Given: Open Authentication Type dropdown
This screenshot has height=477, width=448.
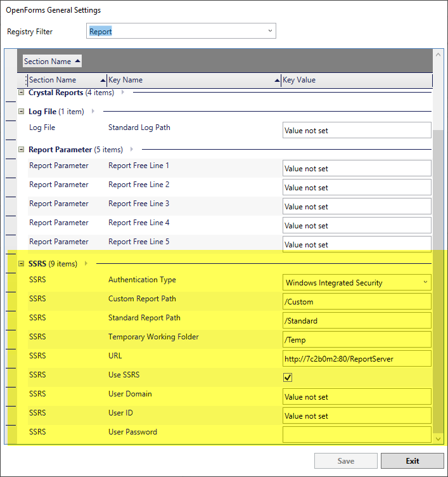Looking at the screenshot, I should point(425,282).
